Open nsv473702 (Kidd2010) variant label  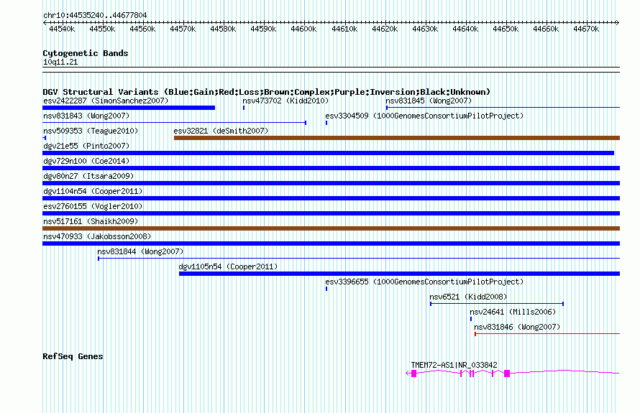click(x=285, y=101)
